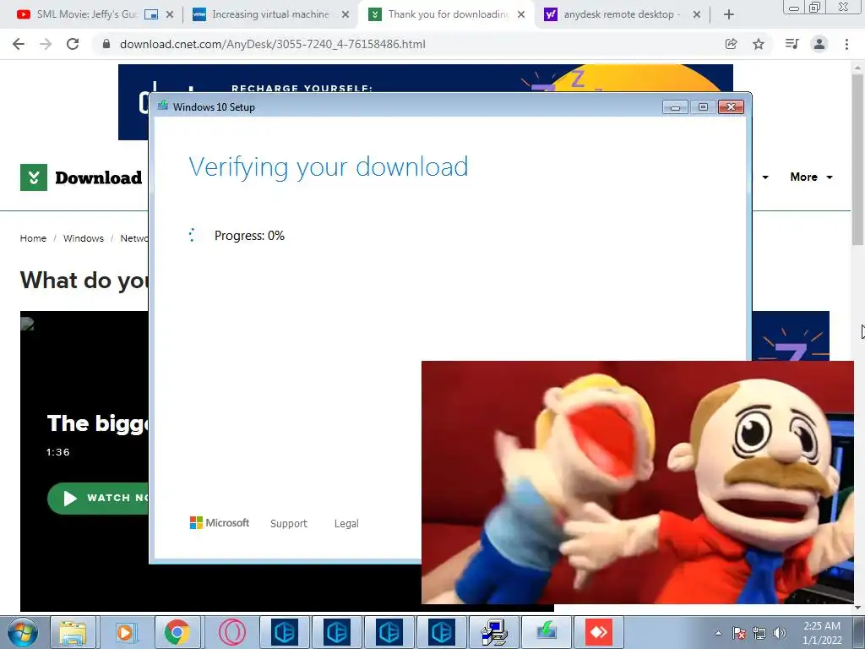Open the AnyDesk red taskbar icon

[x=599, y=632]
